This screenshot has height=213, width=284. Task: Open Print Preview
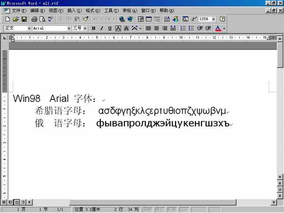click(x=43, y=19)
